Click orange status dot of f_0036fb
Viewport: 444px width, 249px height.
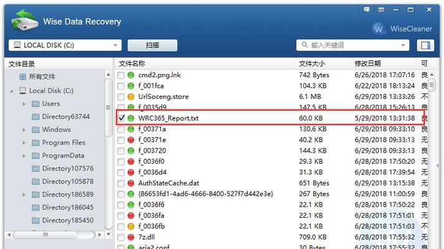click(x=131, y=227)
